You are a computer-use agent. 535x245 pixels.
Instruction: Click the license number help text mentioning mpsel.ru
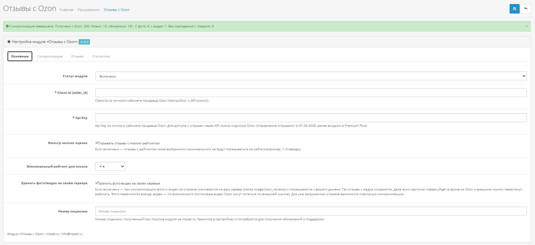210,219
